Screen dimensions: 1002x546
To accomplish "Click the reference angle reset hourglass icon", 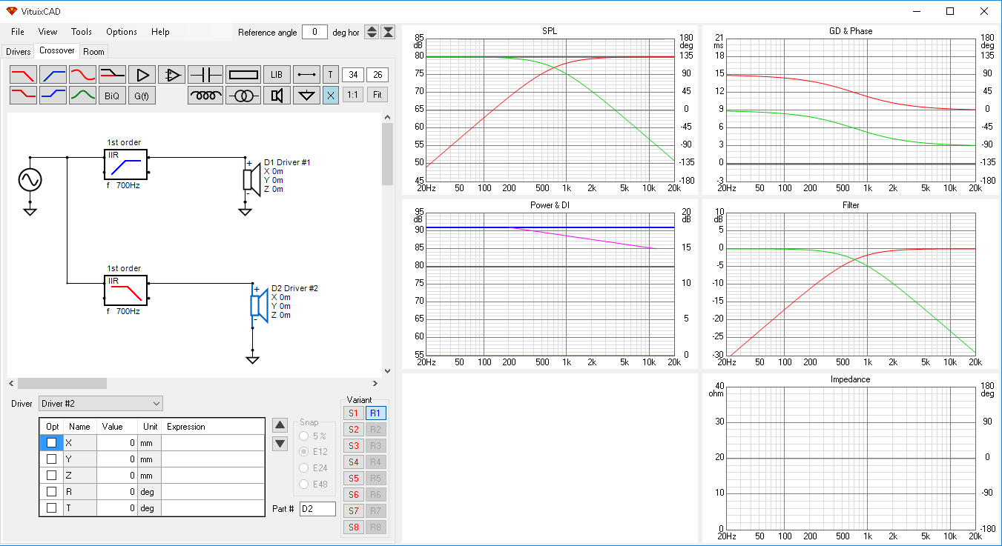I will pos(388,32).
